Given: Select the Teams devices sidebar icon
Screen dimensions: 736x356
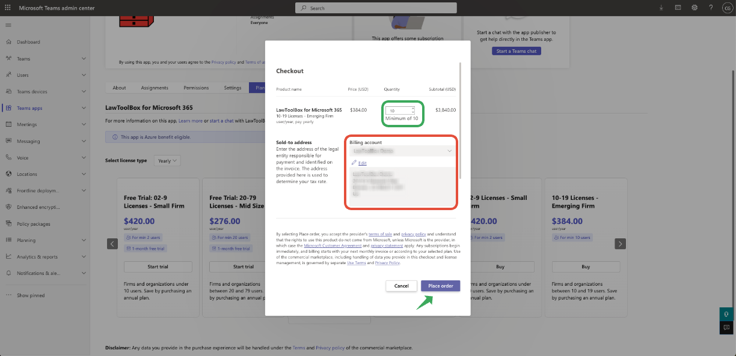Looking at the screenshot, I should pos(8,92).
